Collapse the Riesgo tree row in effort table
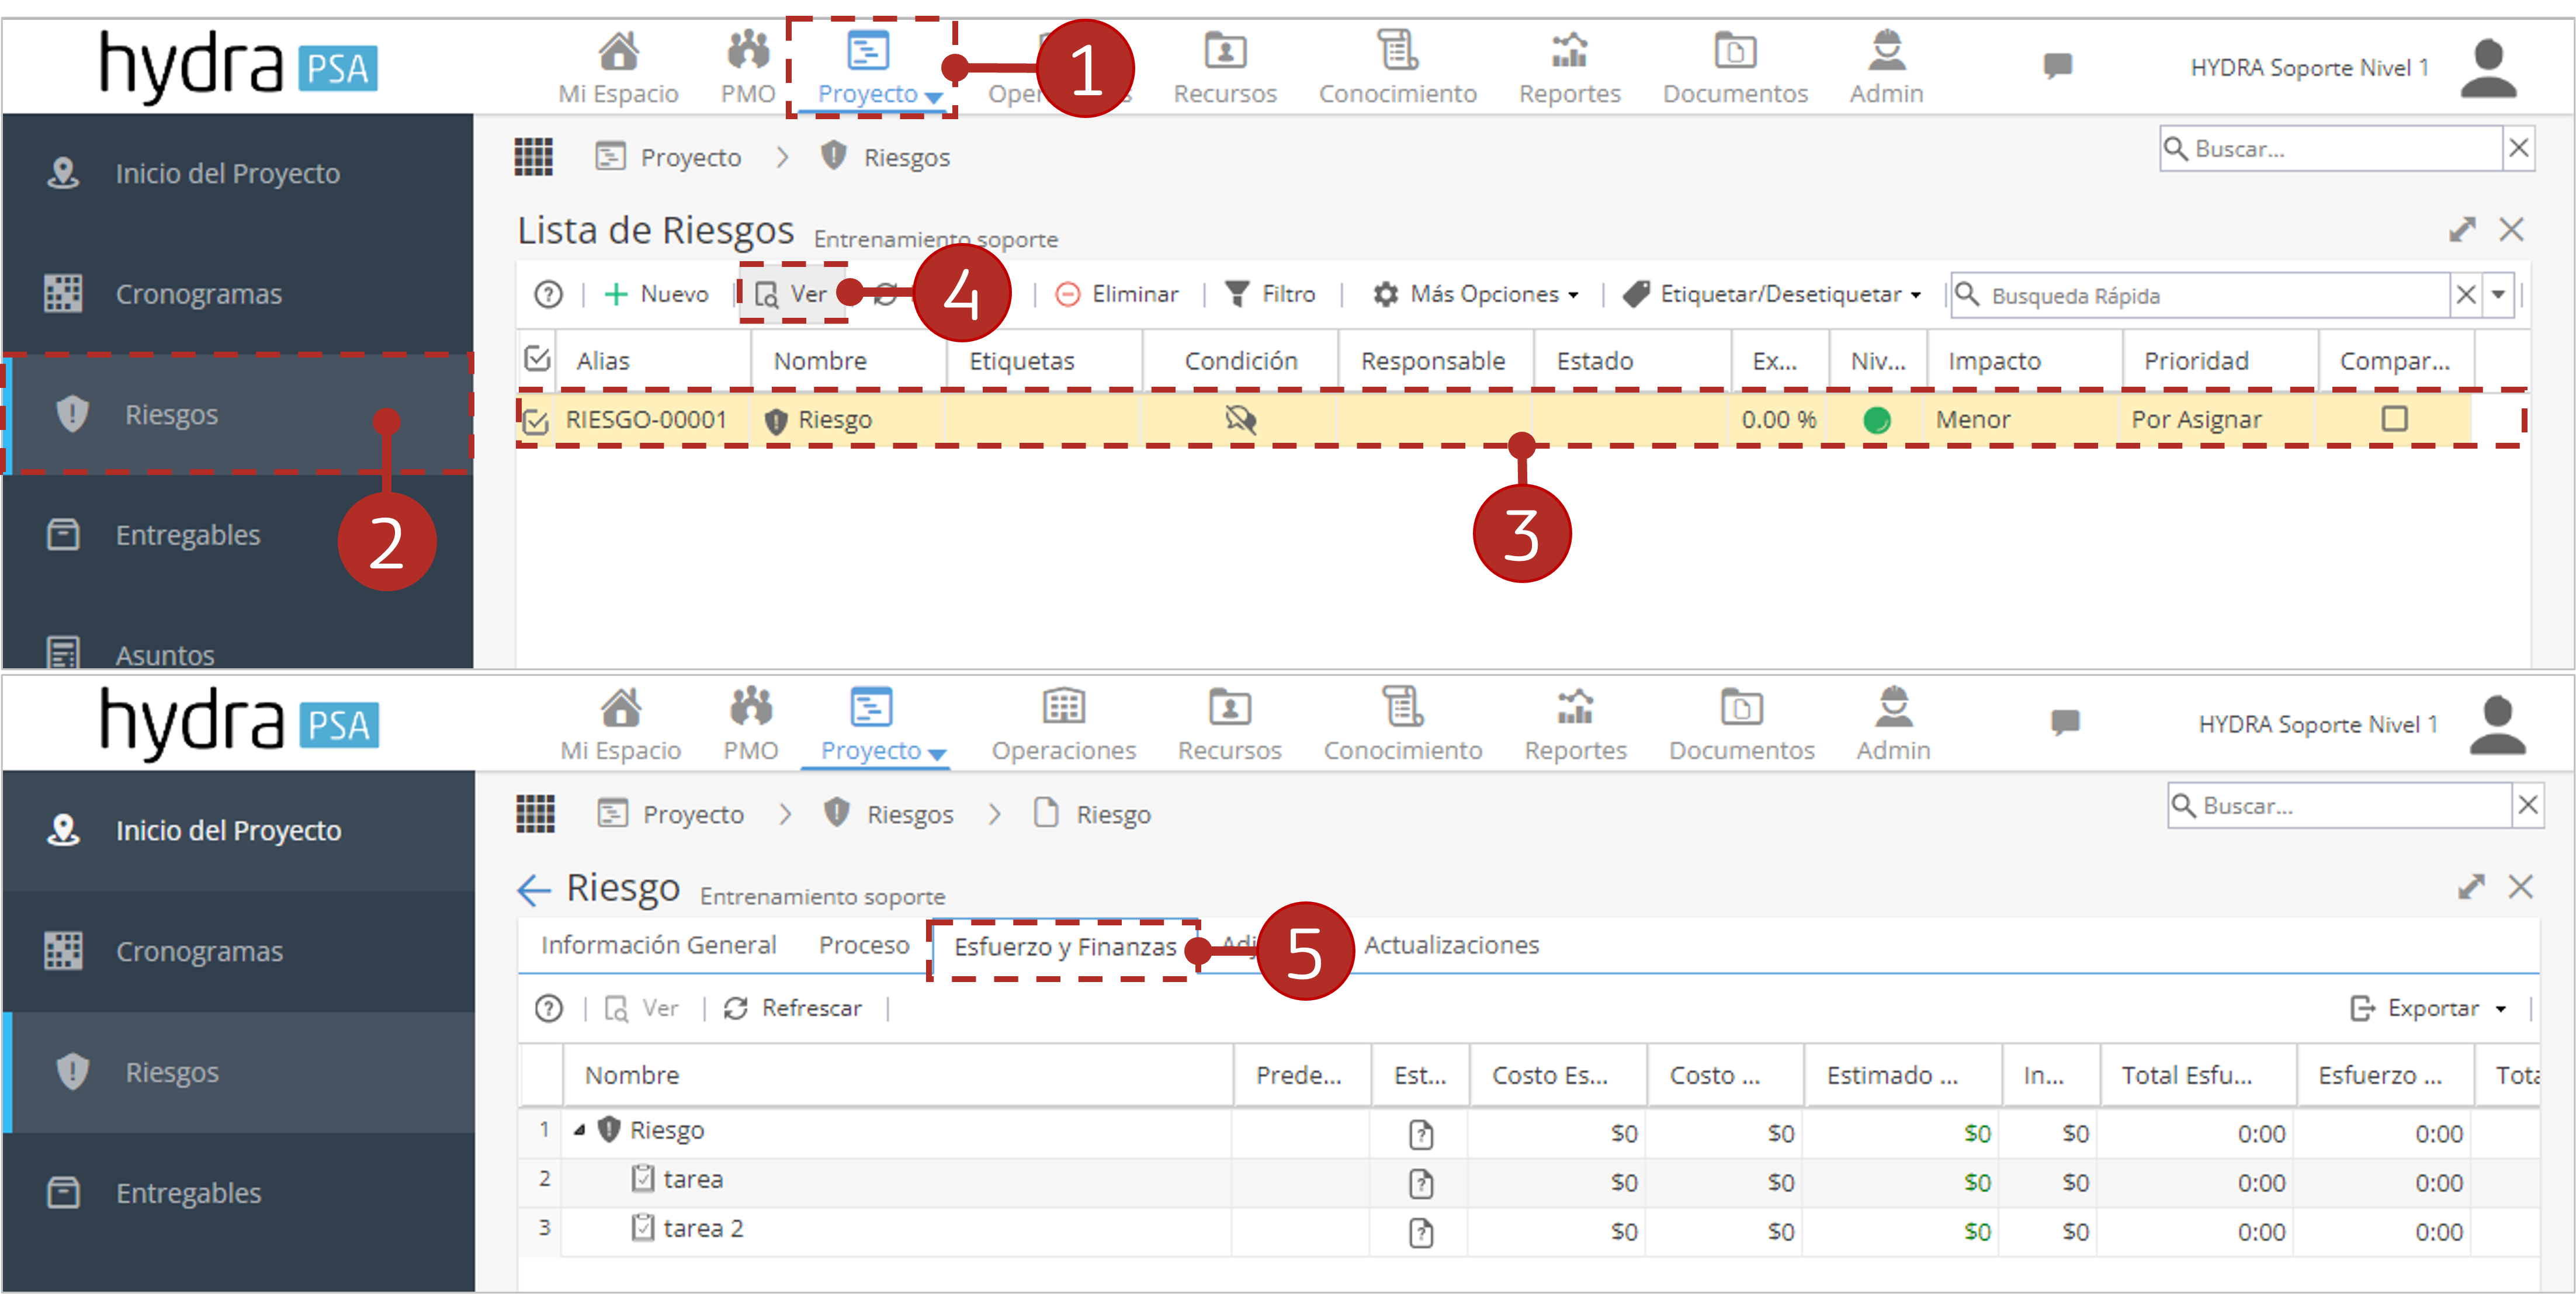2576x1294 pixels. click(x=579, y=1131)
